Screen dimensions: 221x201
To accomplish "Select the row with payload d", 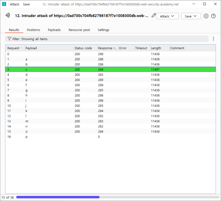I will (x=110, y=75).
